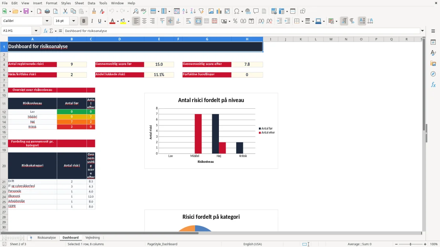Enable AutoFilter with the funnel icon
This screenshot has width=440, height=247.
coord(201,11)
